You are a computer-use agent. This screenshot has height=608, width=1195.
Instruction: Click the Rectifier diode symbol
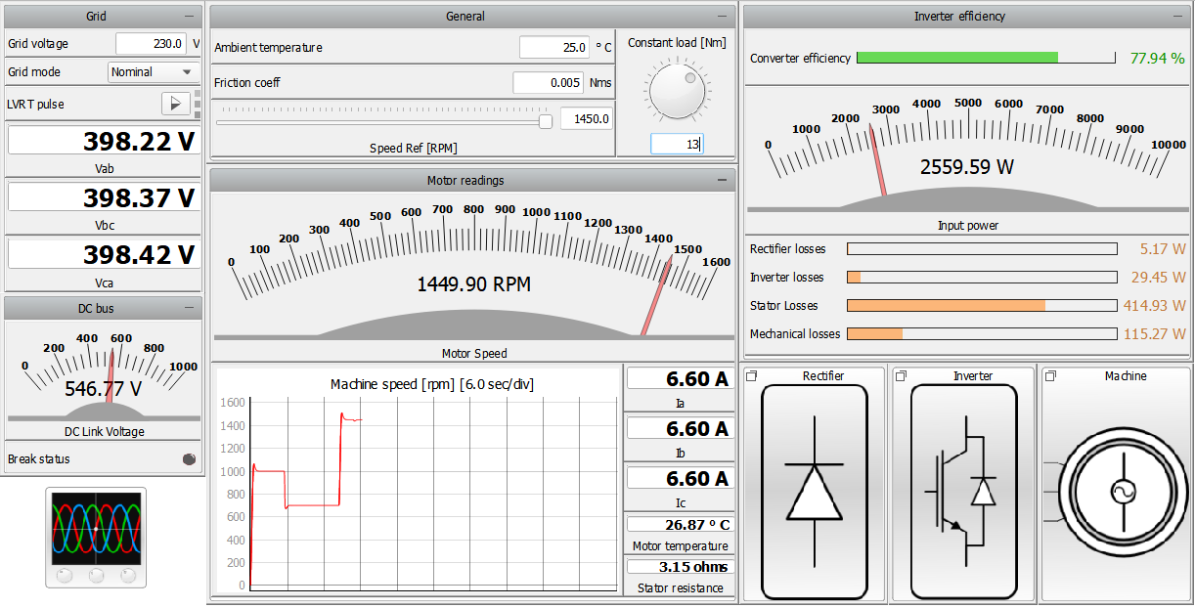click(814, 492)
